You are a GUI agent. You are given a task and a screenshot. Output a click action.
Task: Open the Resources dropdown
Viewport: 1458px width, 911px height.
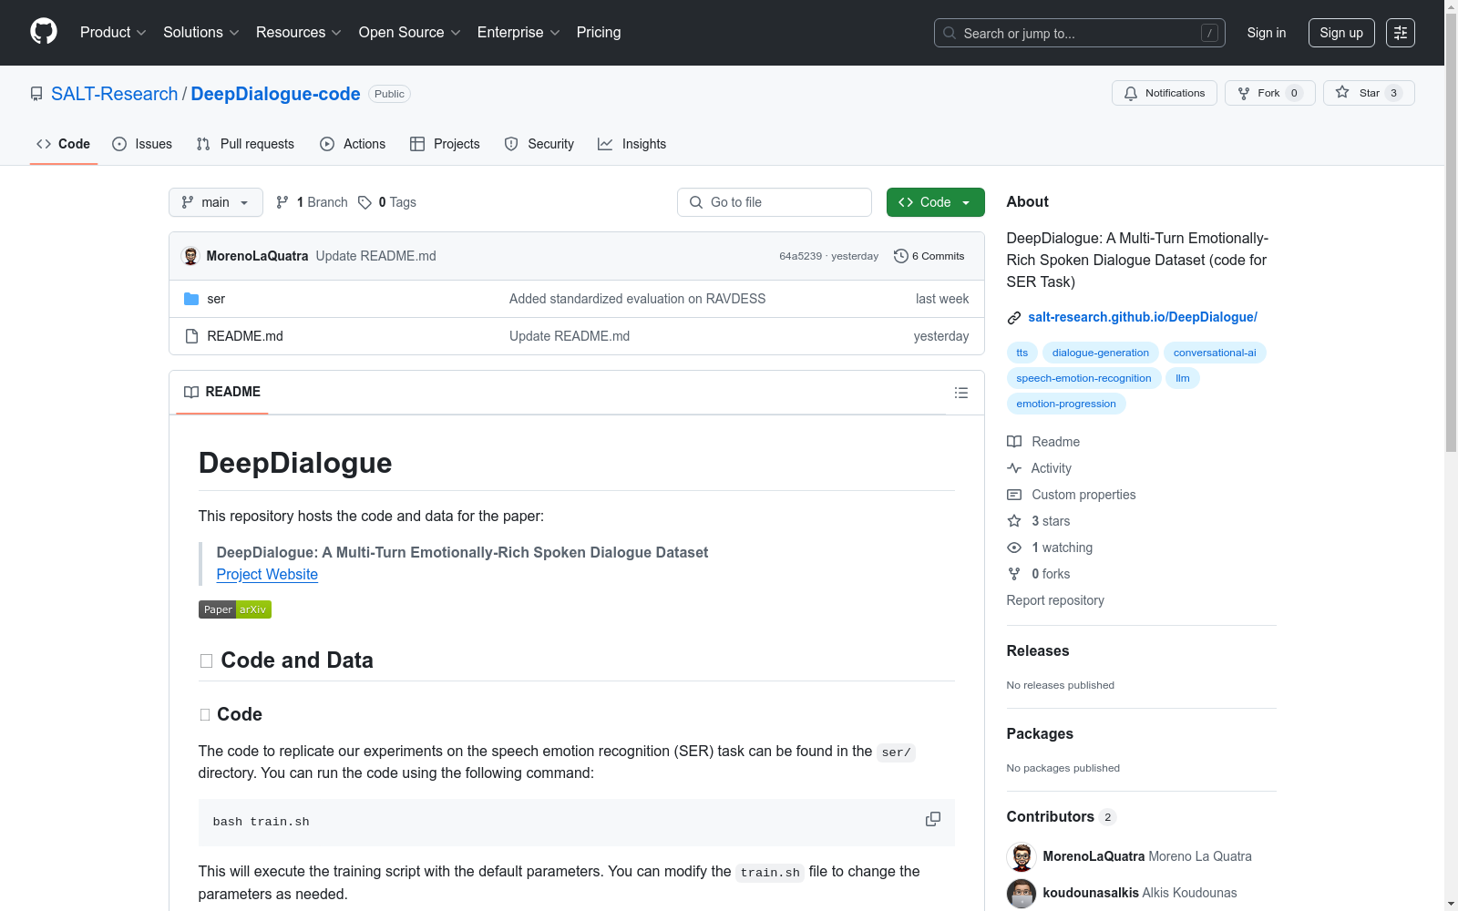(x=299, y=33)
